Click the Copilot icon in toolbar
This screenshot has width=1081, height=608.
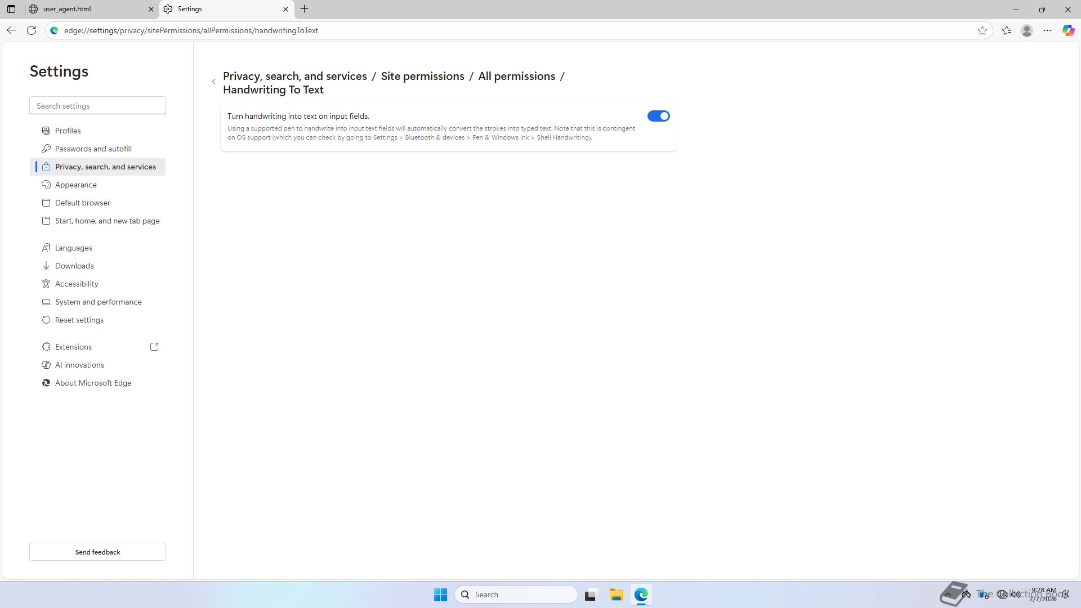[1067, 30]
